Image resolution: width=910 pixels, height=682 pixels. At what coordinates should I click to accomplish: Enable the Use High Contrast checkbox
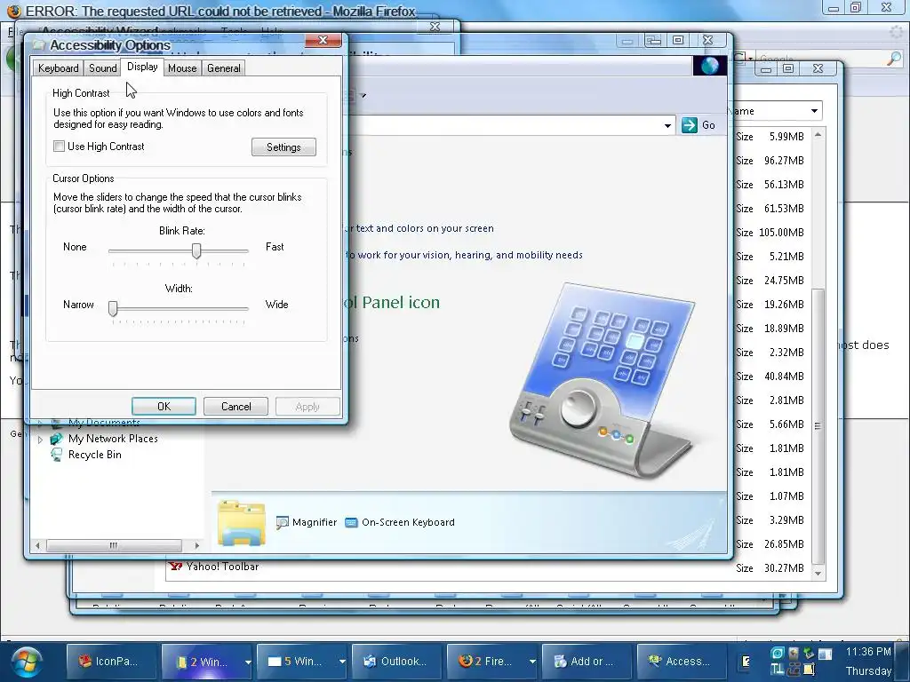(59, 147)
